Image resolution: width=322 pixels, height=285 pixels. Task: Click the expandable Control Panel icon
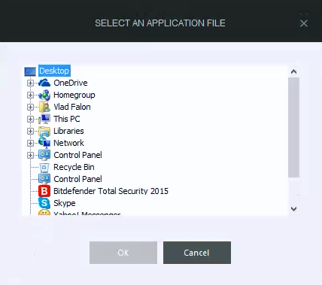tap(44, 155)
